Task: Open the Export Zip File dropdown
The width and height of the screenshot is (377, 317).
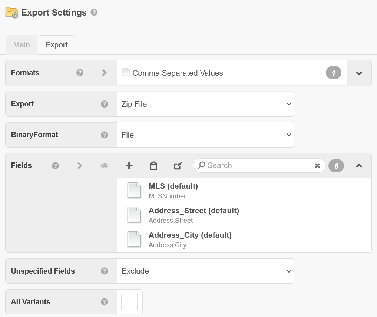Action: (x=205, y=104)
